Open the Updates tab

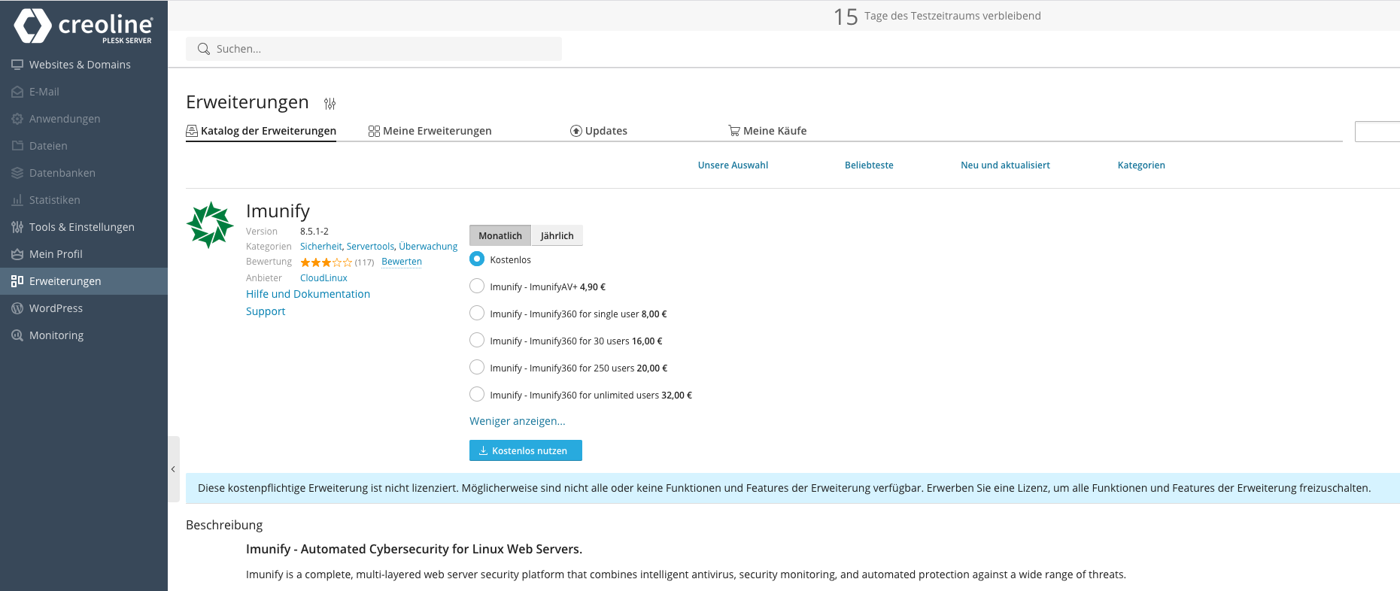click(599, 131)
